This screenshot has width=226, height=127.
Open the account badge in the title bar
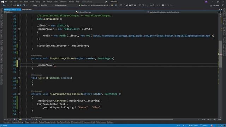point(206,2)
